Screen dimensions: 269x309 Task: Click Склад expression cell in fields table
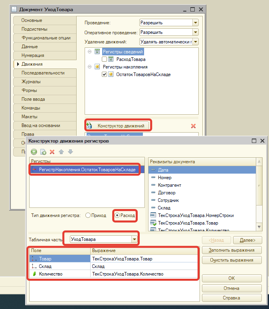click(144, 266)
